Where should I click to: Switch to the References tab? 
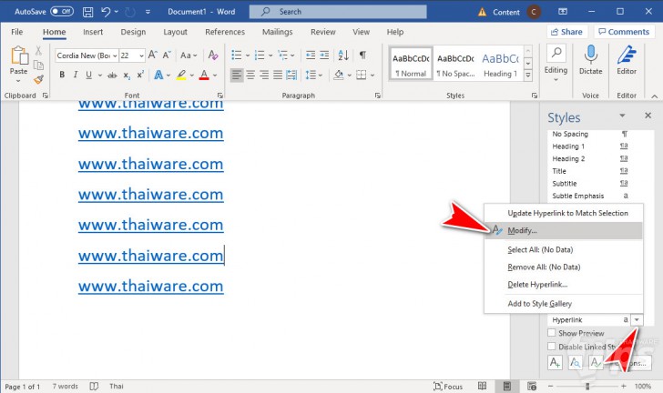coord(225,32)
